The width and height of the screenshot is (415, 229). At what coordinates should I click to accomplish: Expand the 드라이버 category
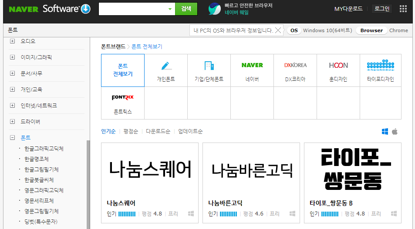(13, 122)
